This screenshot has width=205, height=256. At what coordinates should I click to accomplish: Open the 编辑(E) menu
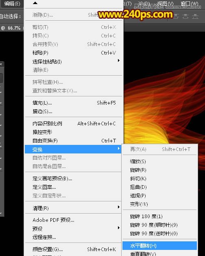click(12, 3)
